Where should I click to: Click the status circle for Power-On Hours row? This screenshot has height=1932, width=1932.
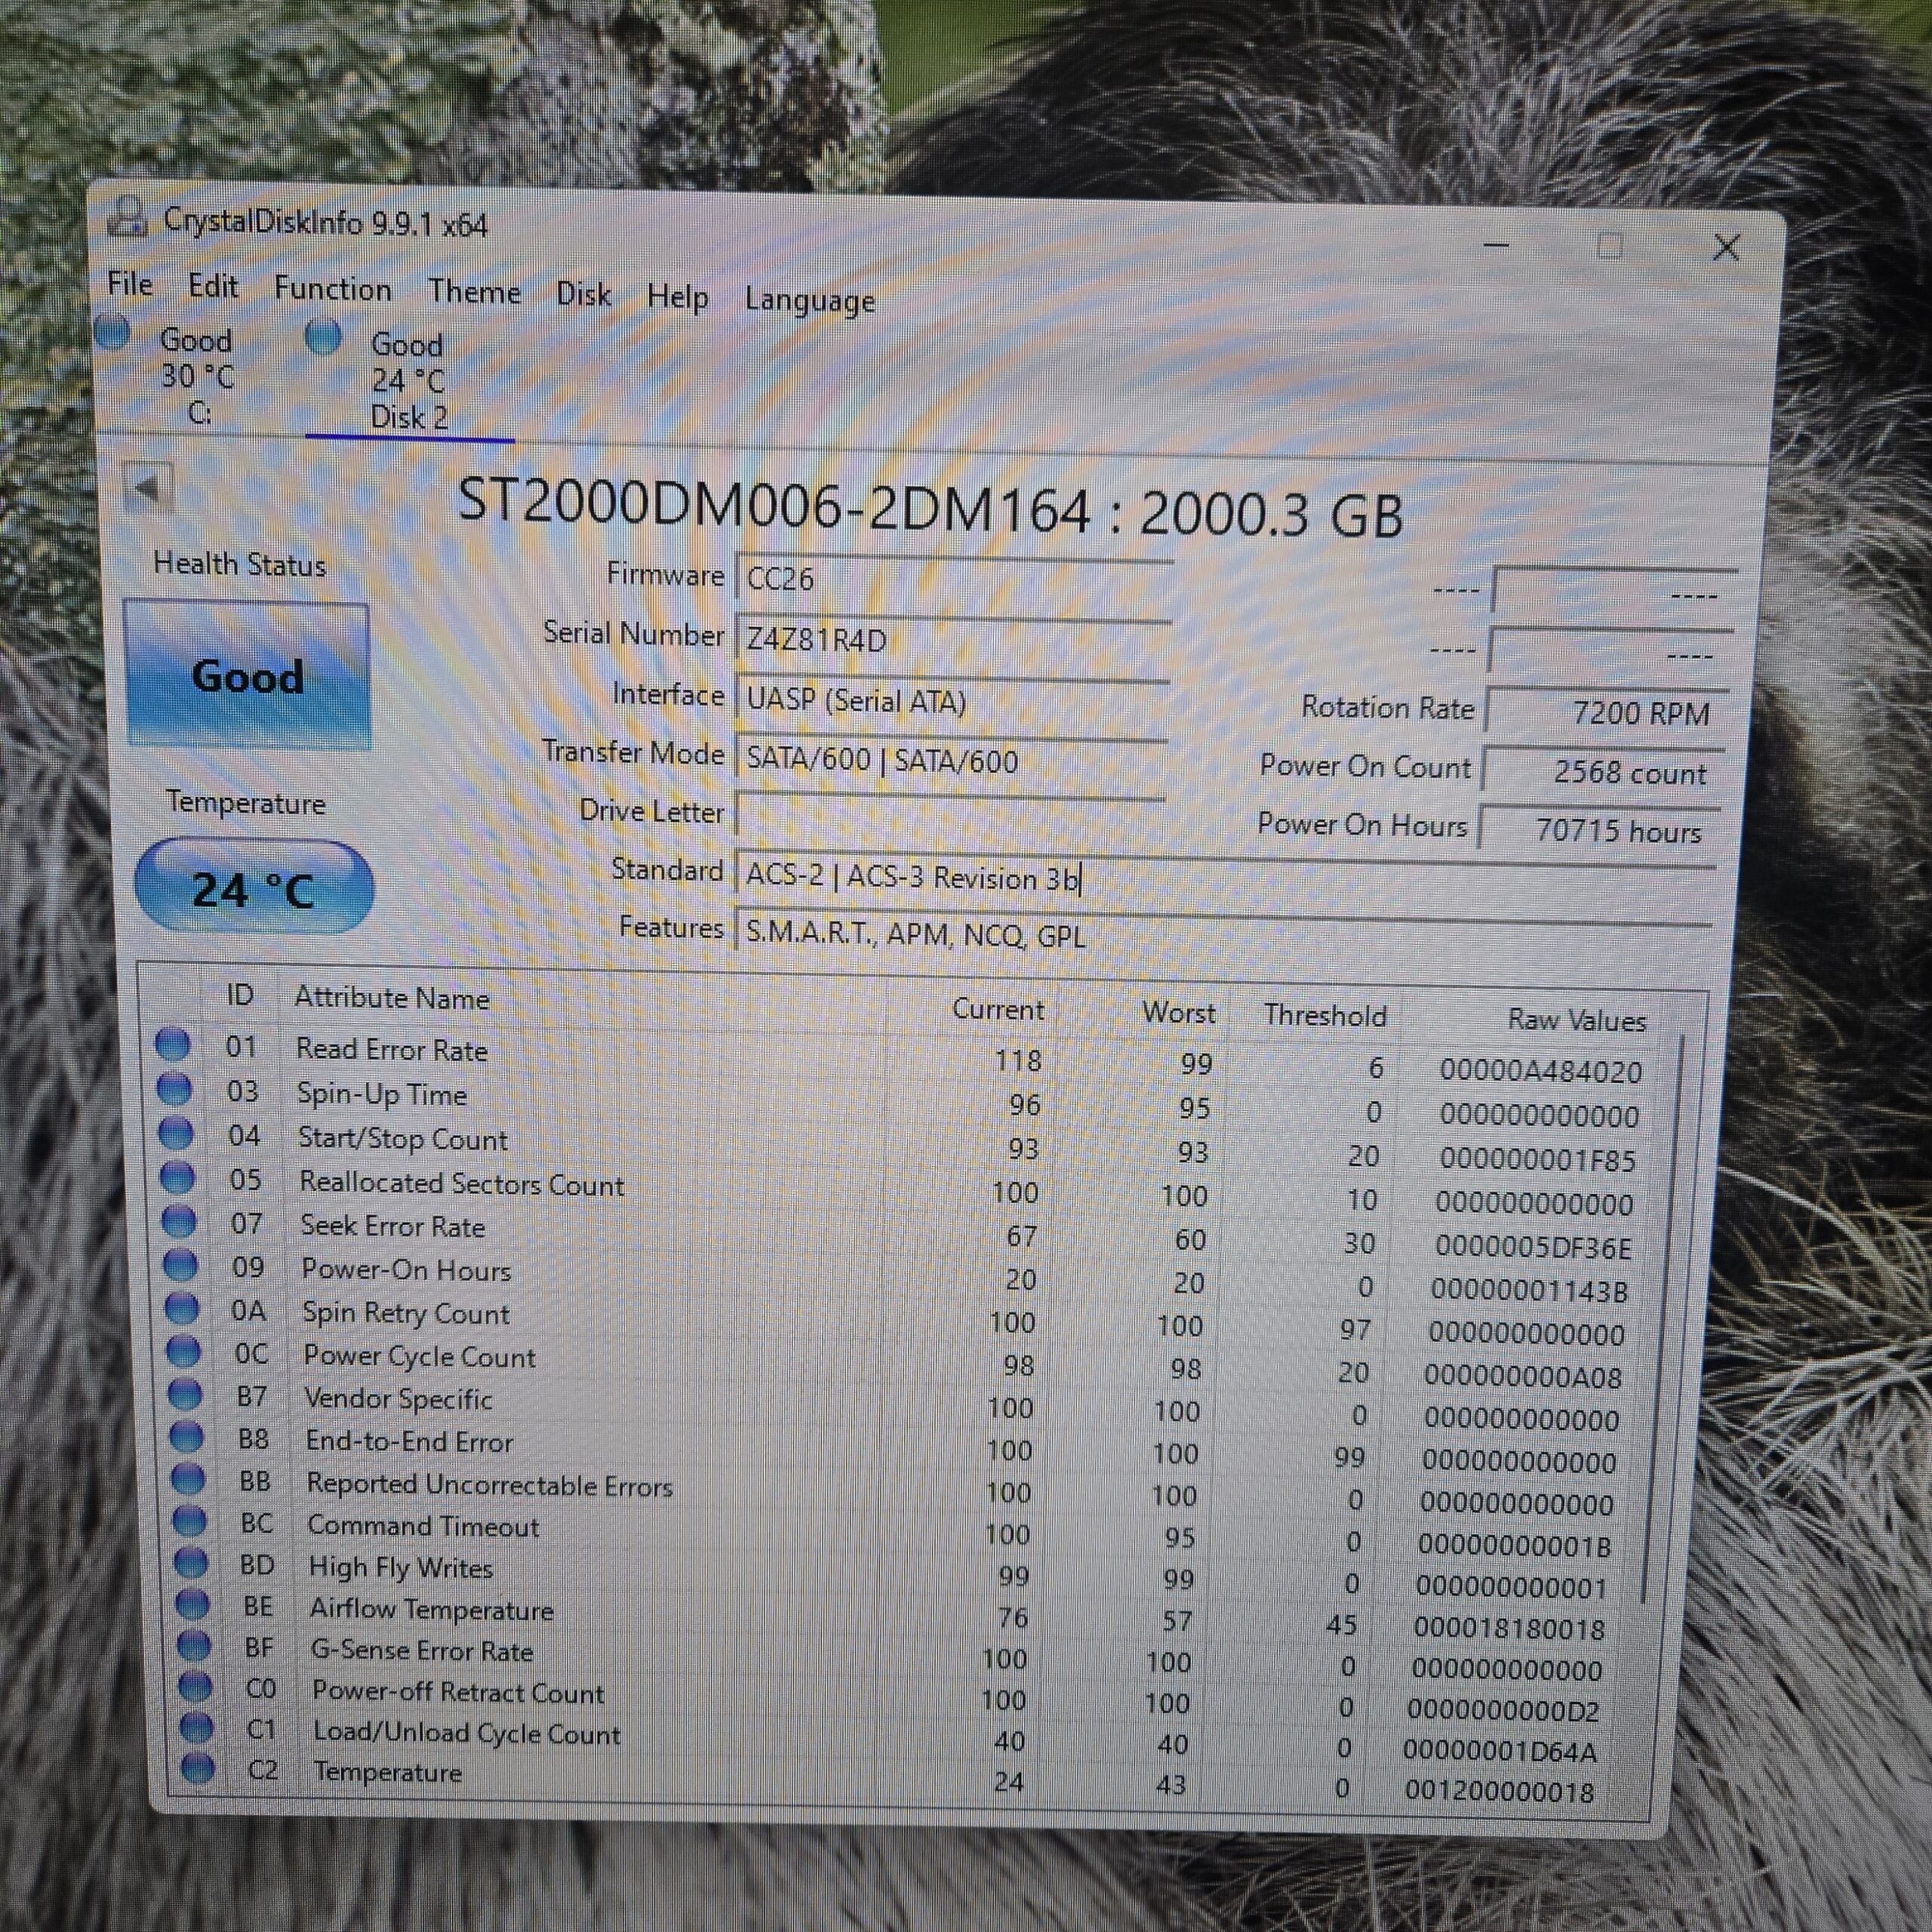[180, 1264]
